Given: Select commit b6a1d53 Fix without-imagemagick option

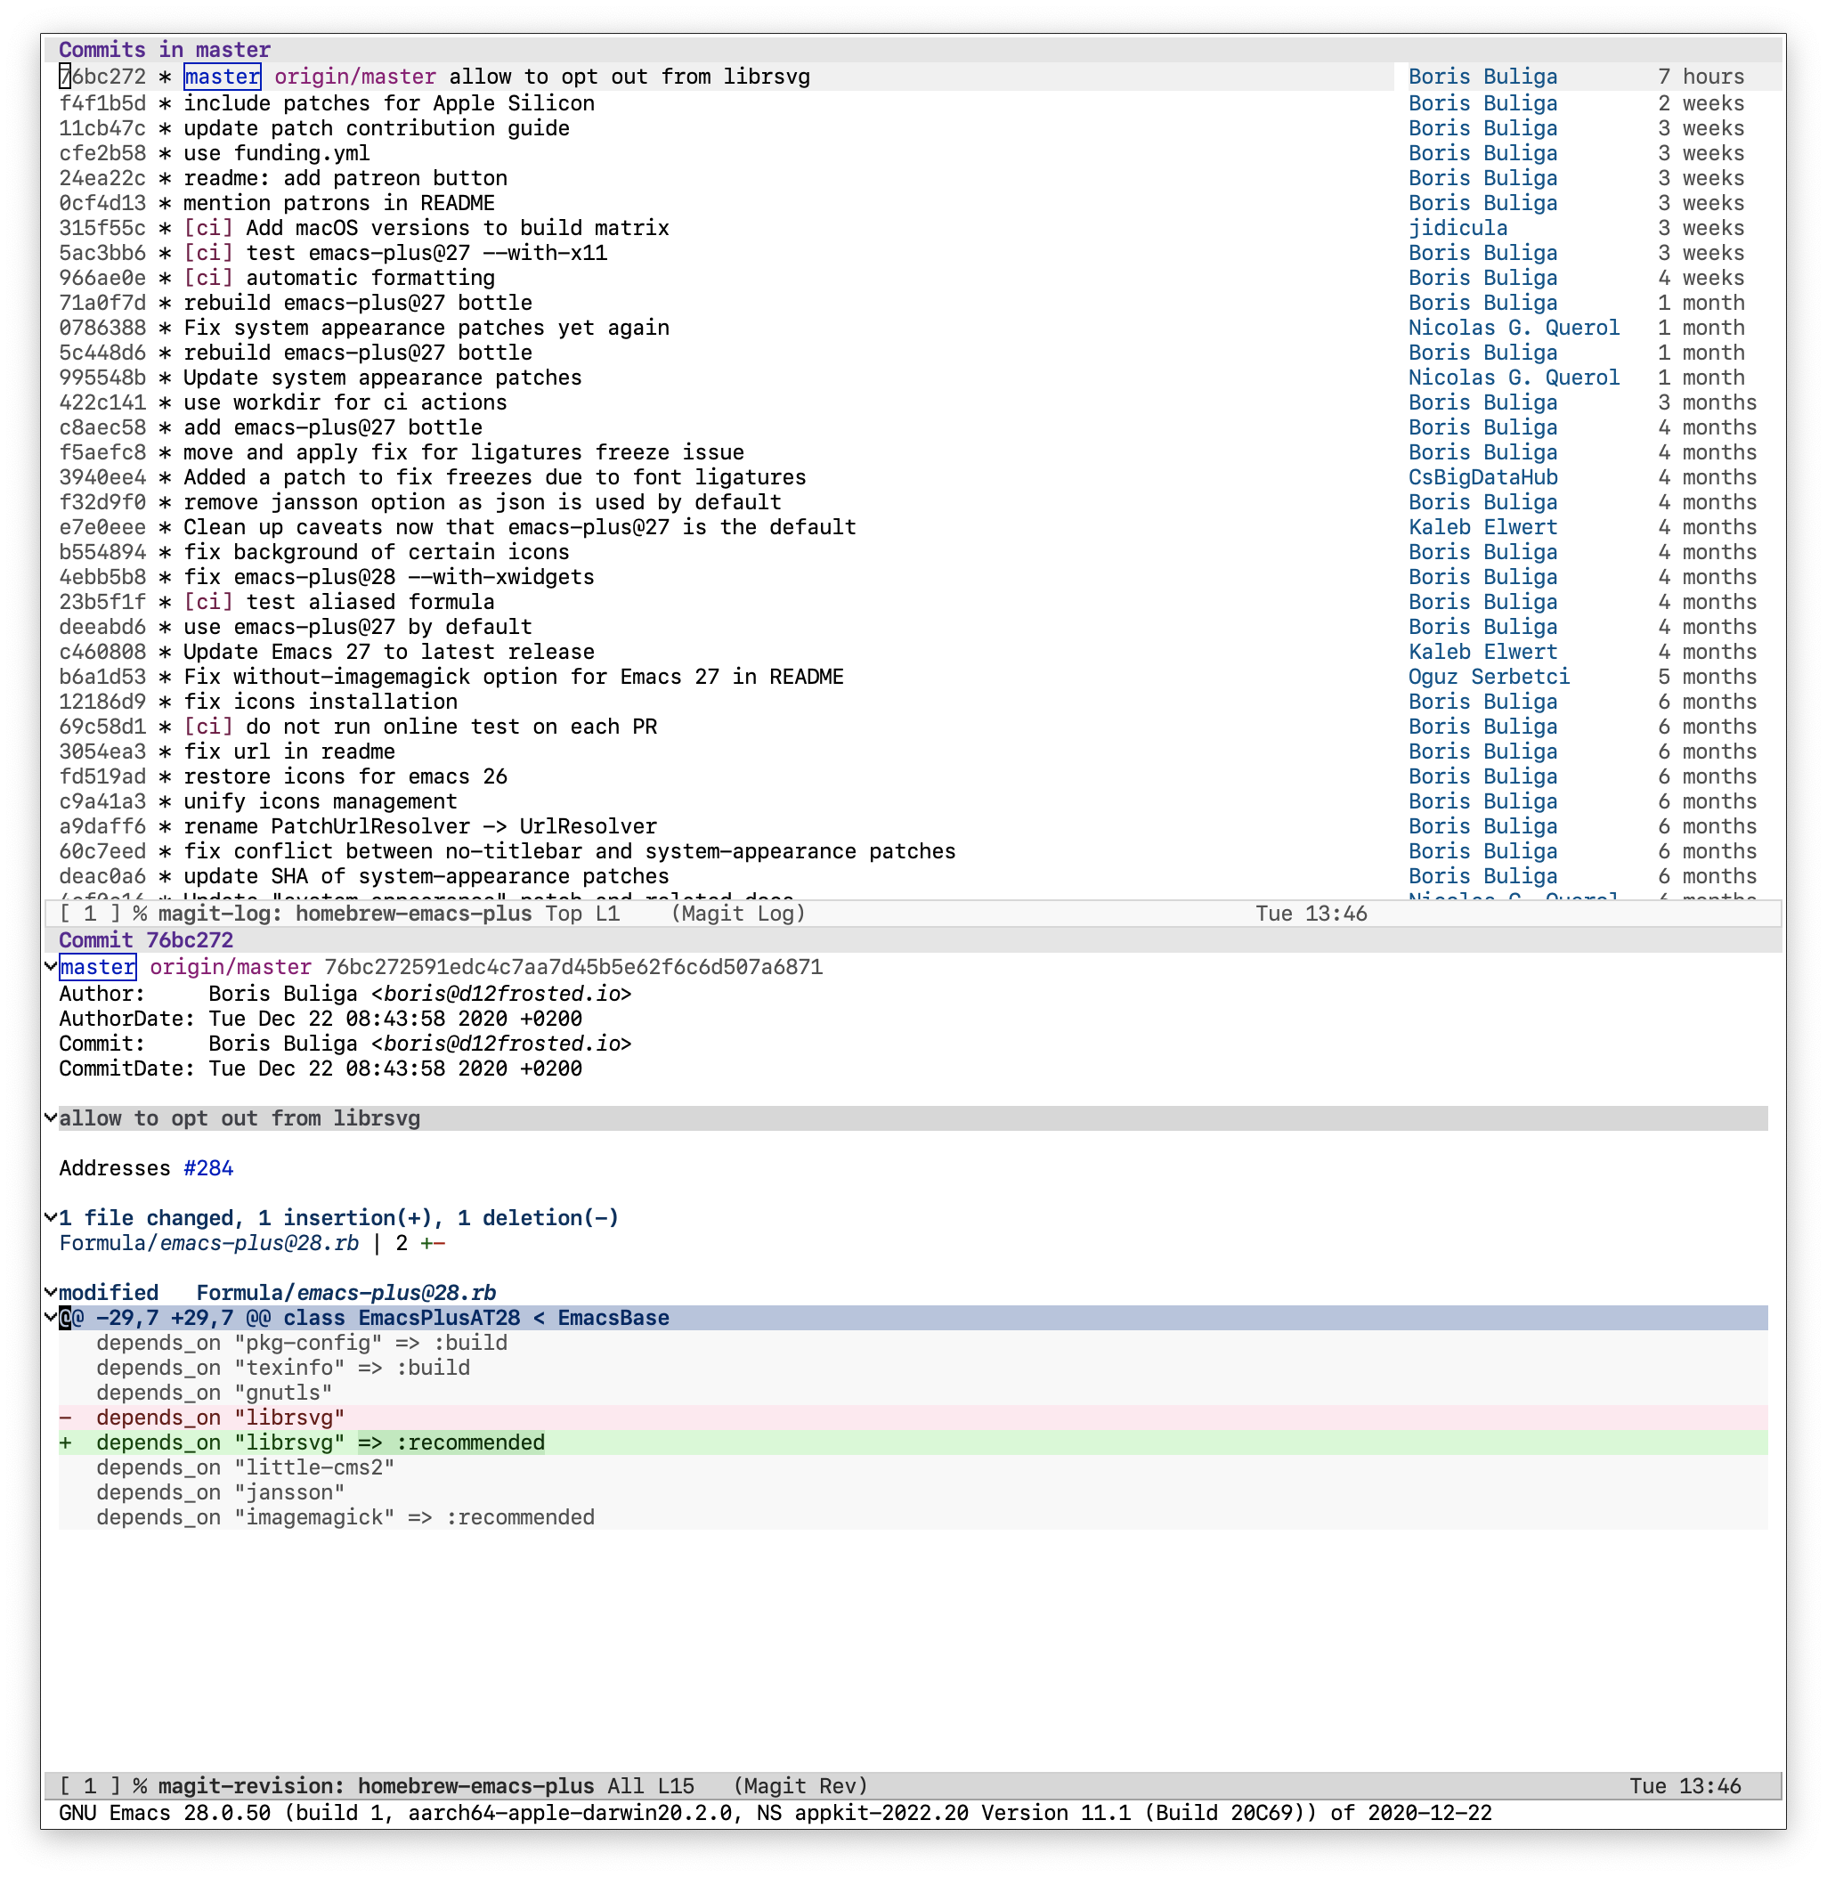Looking at the screenshot, I should (x=451, y=677).
